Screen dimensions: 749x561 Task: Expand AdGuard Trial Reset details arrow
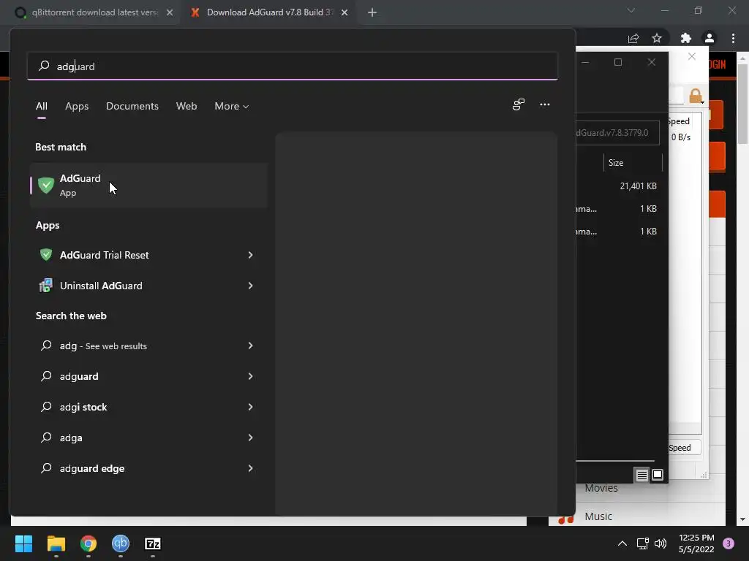tap(250, 255)
